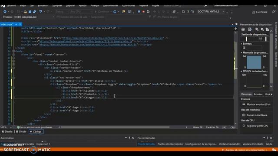Screen dimensions: 278x156
Task: Collapse the Eventos section in diagnostics
Action: (242, 44)
